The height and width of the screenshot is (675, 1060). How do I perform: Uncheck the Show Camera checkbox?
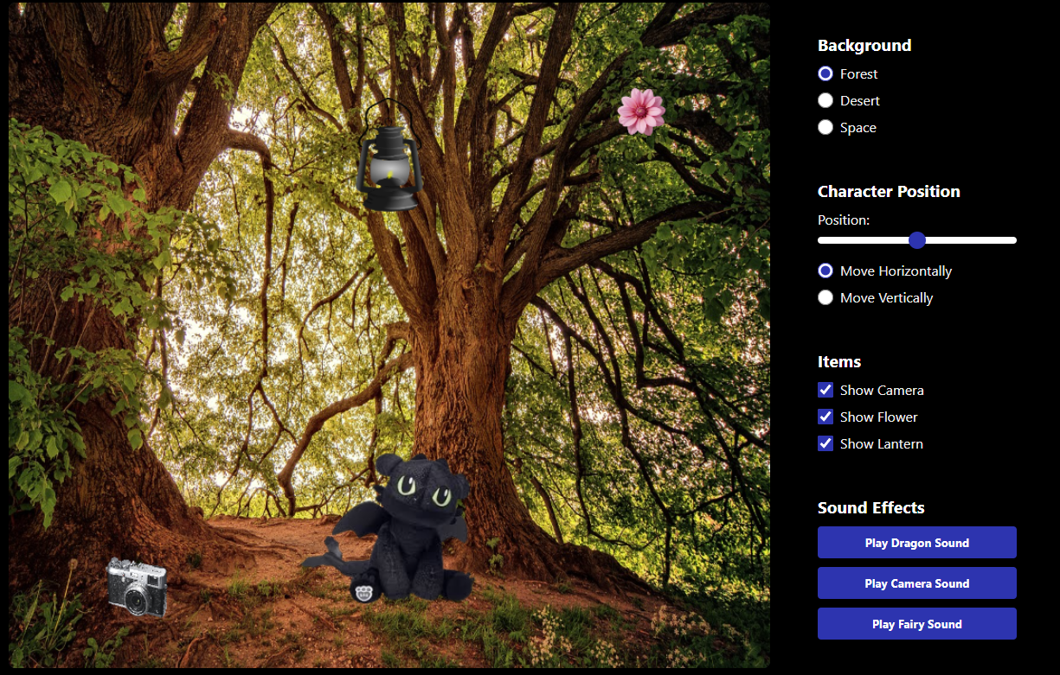[826, 391]
